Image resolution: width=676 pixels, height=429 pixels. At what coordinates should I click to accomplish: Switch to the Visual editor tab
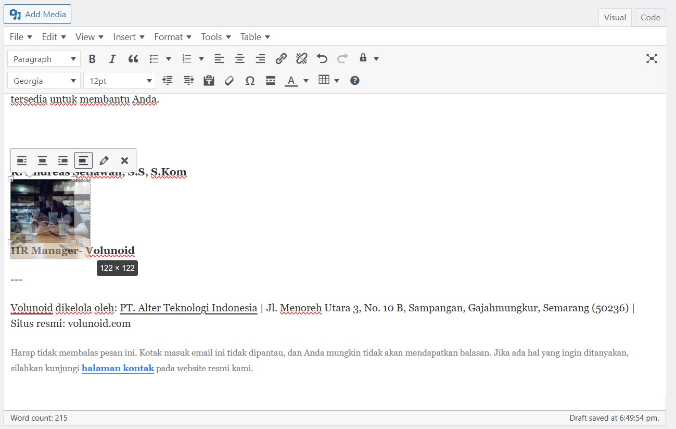pyautogui.click(x=615, y=17)
